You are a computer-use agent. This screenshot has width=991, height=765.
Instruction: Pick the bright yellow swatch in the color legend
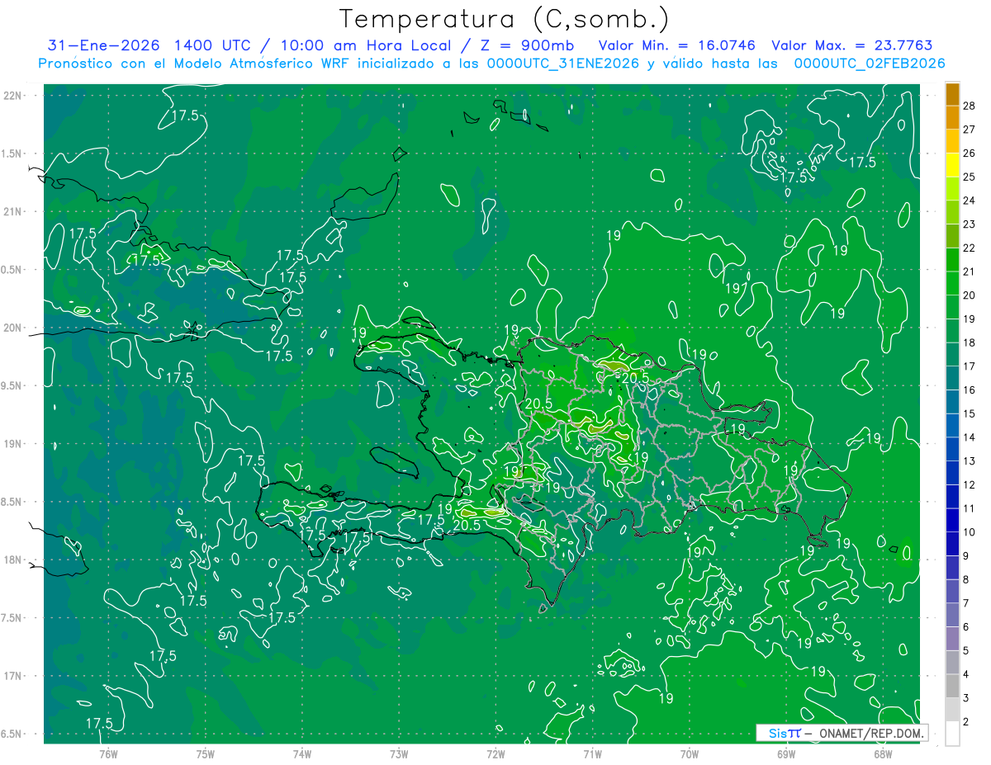pos(952,165)
